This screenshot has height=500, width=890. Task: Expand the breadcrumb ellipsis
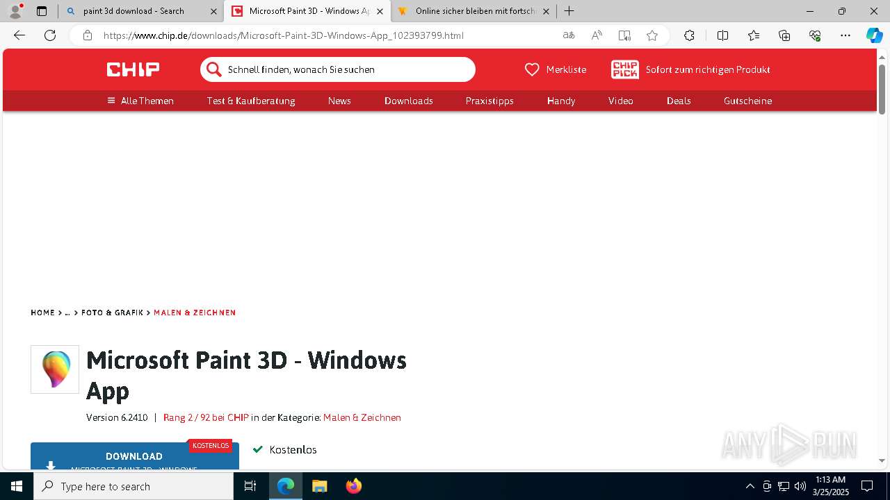click(x=67, y=312)
